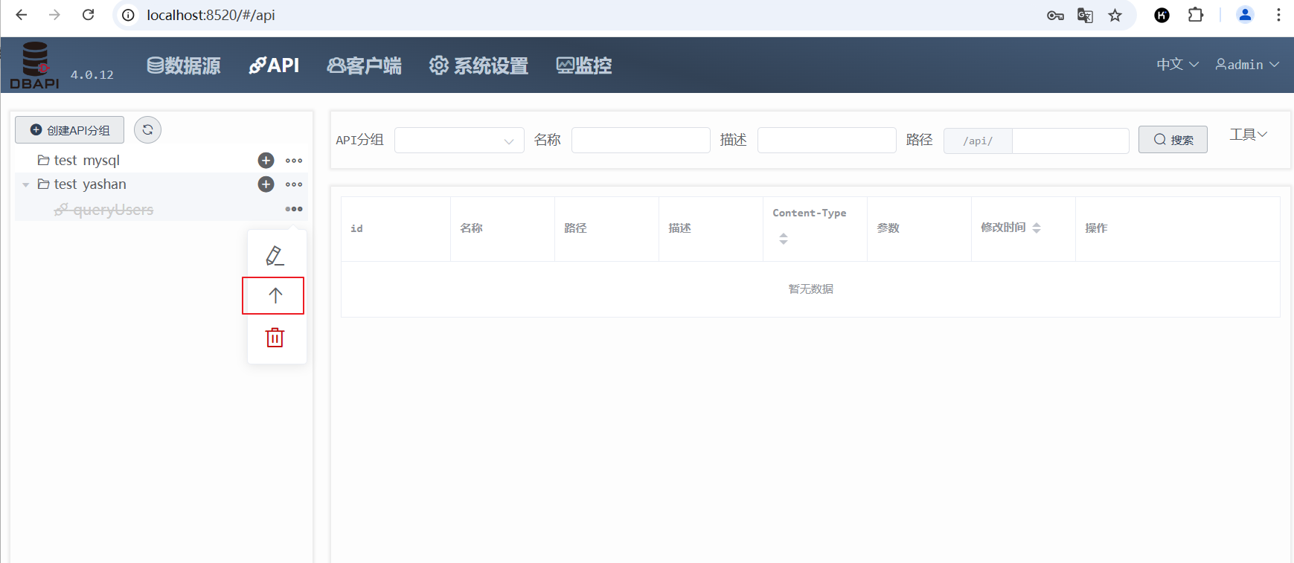Open the admin user dropdown
This screenshot has height=563, width=1294.
click(x=1247, y=65)
